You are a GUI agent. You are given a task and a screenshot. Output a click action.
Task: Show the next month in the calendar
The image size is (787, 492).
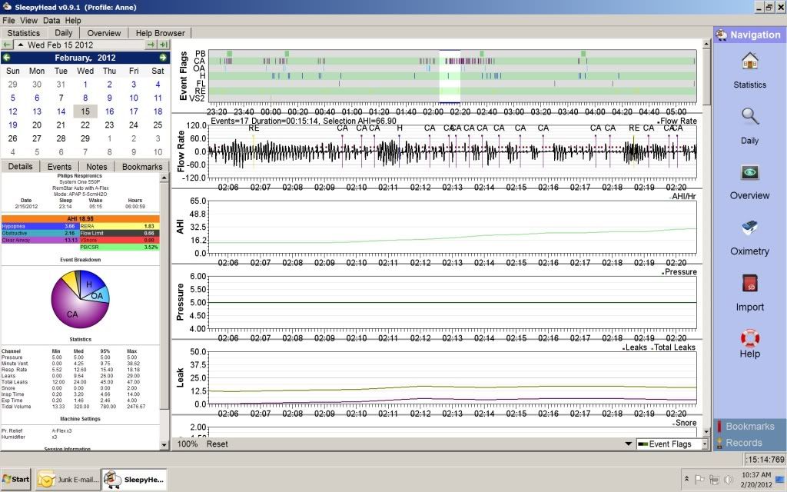click(163, 58)
